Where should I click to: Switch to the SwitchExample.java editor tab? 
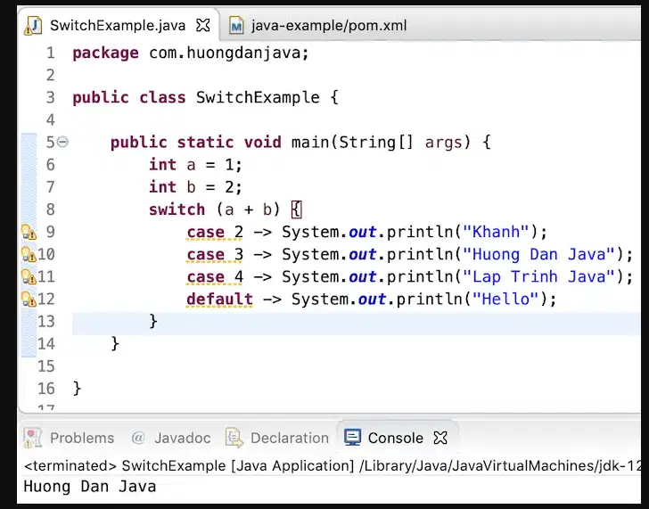pyautogui.click(x=118, y=25)
